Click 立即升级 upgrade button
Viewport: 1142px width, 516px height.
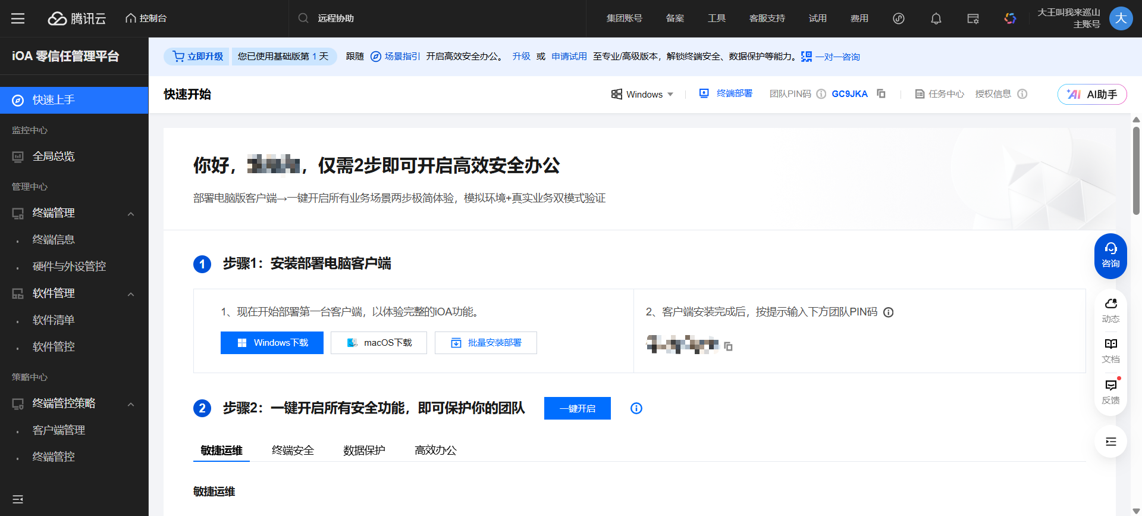click(197, 57)
